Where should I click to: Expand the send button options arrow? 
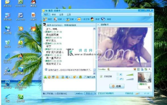pos(95,93)
